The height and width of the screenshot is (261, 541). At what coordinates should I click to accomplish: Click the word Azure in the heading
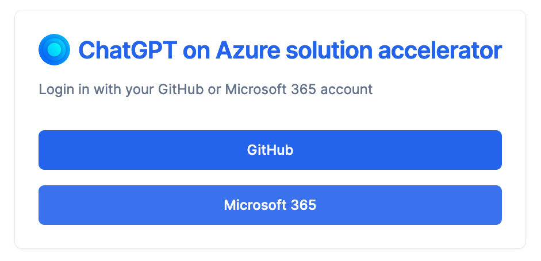(x=248, y=50)
